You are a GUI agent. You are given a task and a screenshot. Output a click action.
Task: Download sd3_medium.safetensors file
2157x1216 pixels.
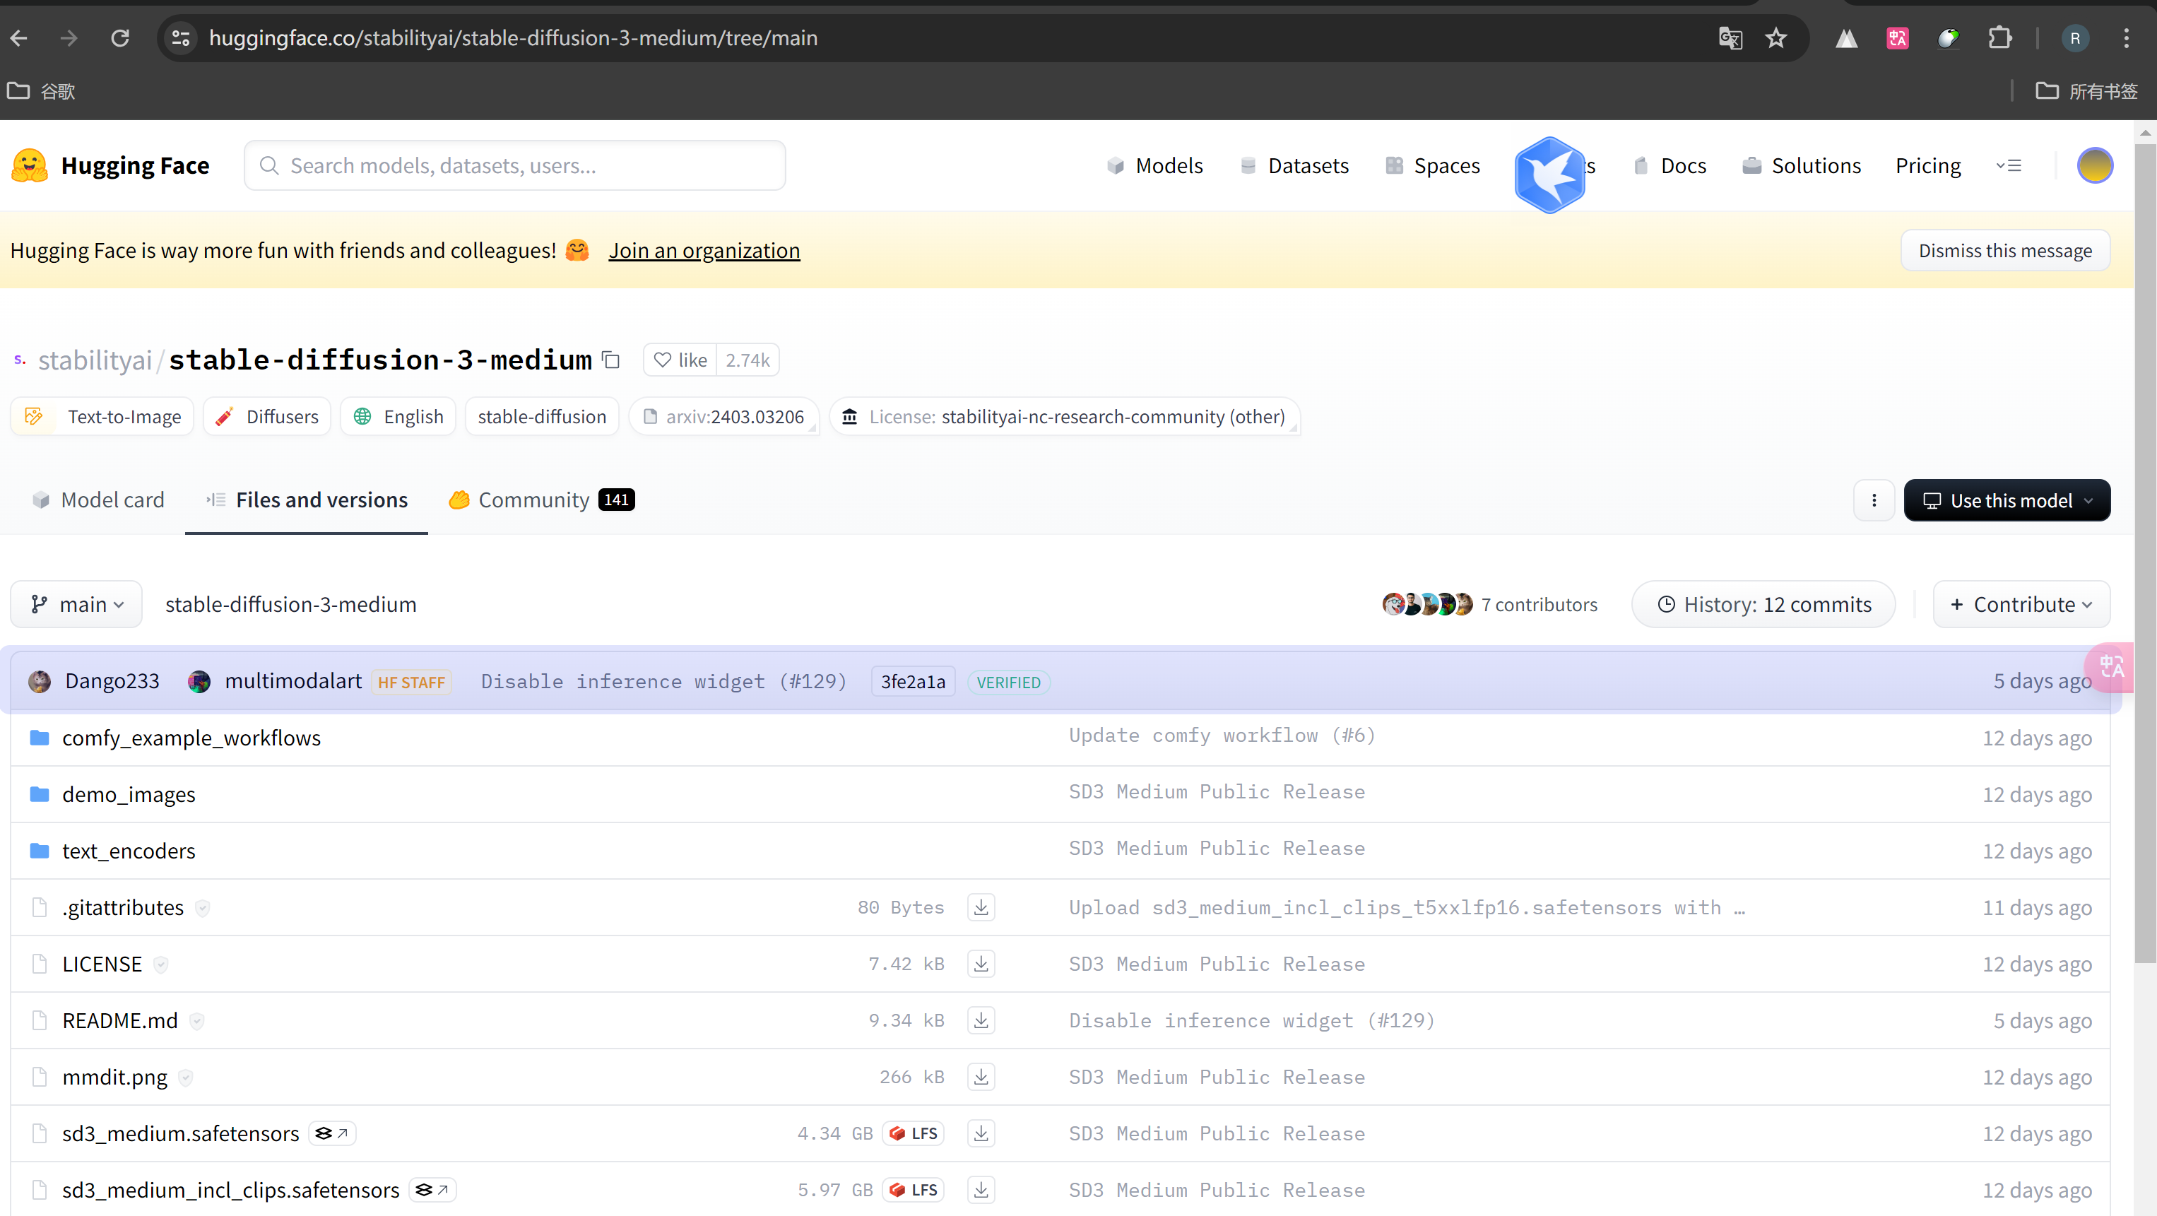[x=981, y=1133]
